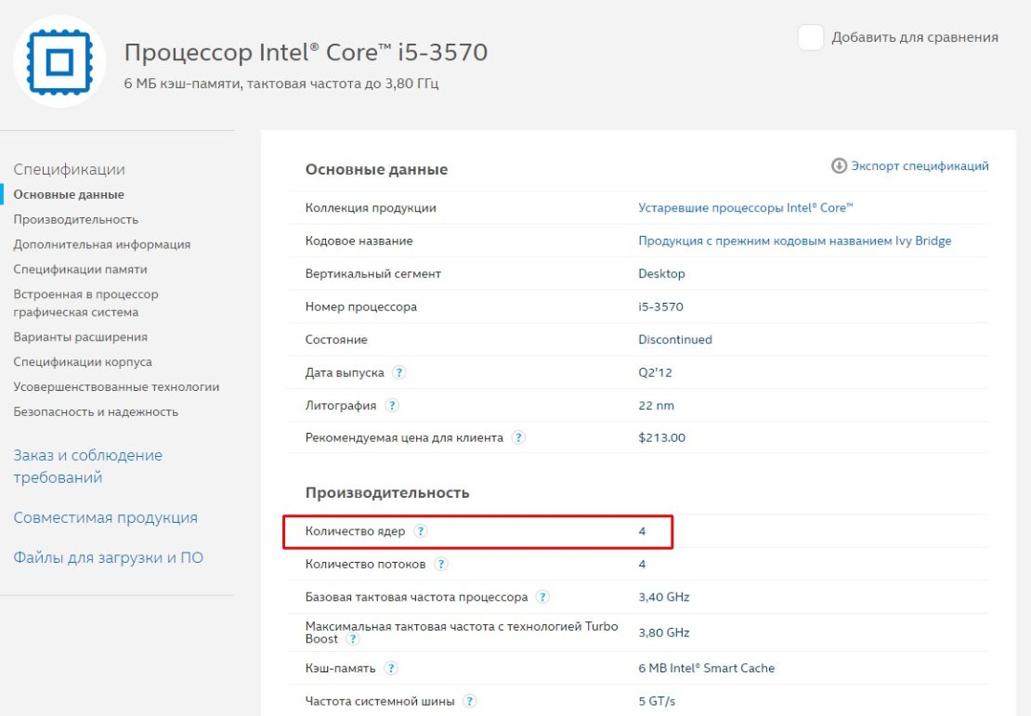The image size is (1031, 716).
Task: Open help icon next to Литография
Action: coord(392,405)
